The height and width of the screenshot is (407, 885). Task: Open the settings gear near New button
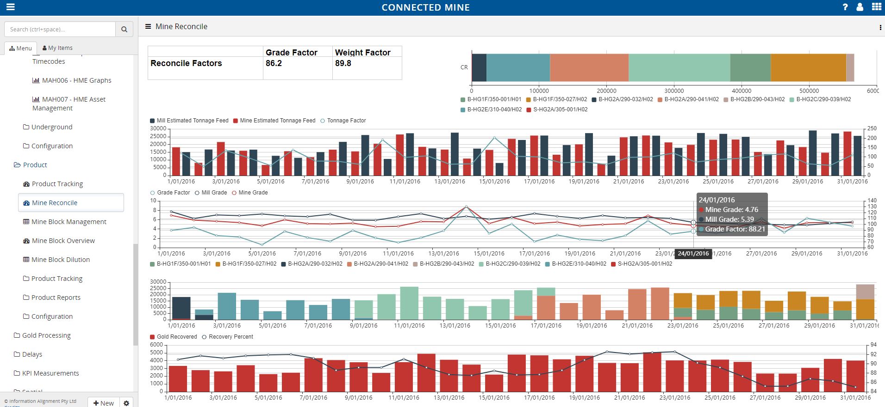coord(126,403)
